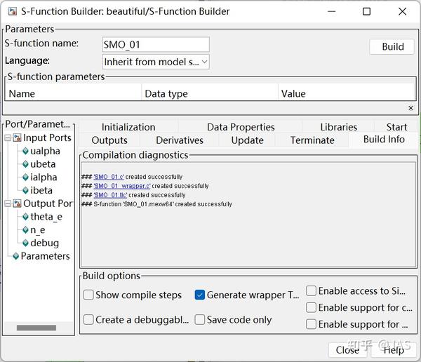Click the ualpha input port icon
The height and width of the screenshot is (362, 421).
coord(25,151)
